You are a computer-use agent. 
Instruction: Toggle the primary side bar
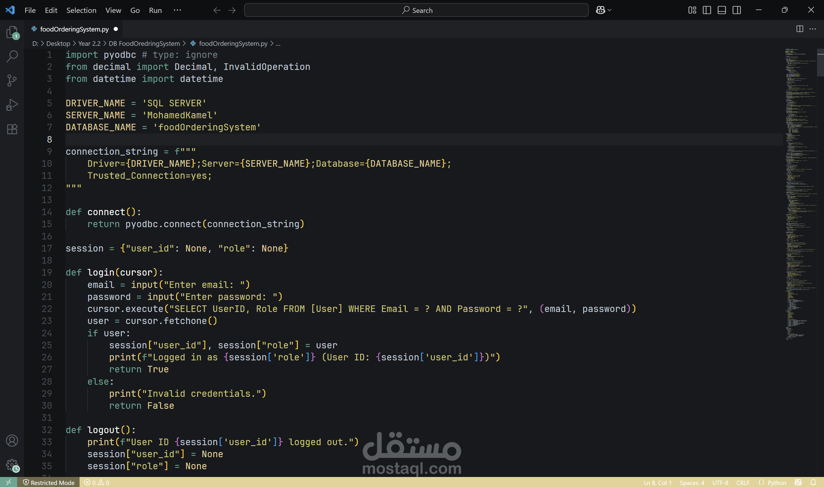(x=707, y=10)
